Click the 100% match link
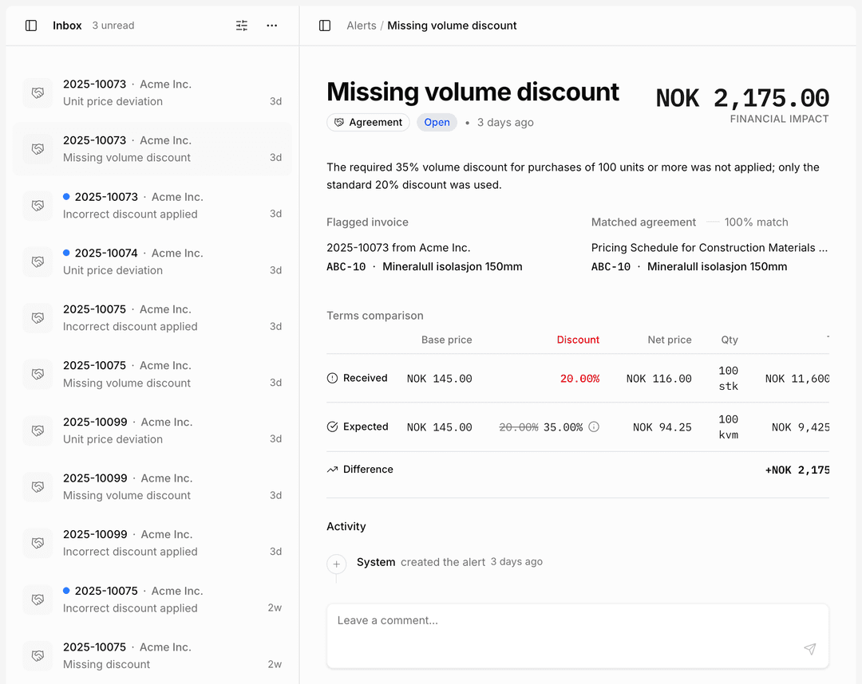Image resolution: width=862 pixels, height=684 pixels. click(756, 222)
